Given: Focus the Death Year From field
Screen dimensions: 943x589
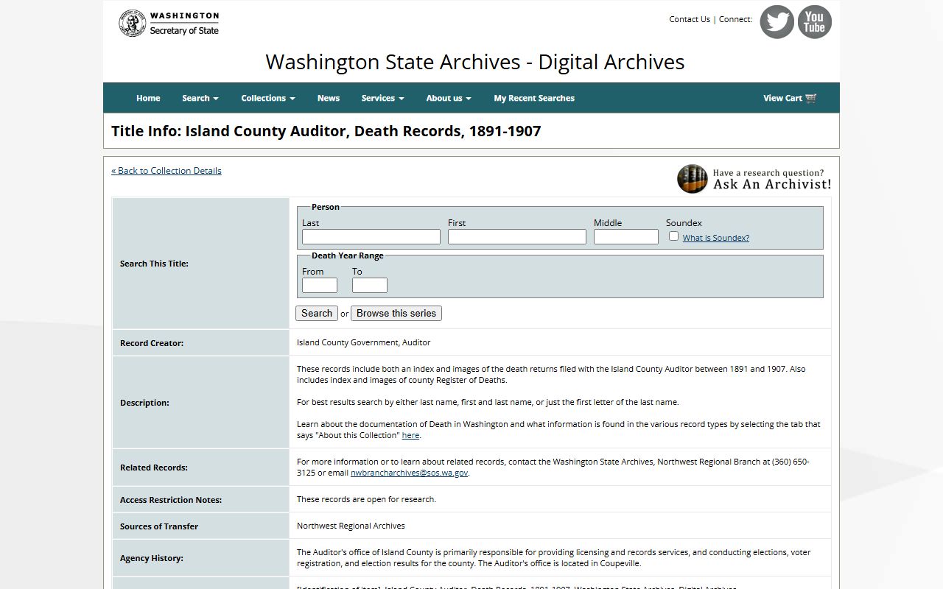Looking at the screenshot, I should click(x=320, y=285).
